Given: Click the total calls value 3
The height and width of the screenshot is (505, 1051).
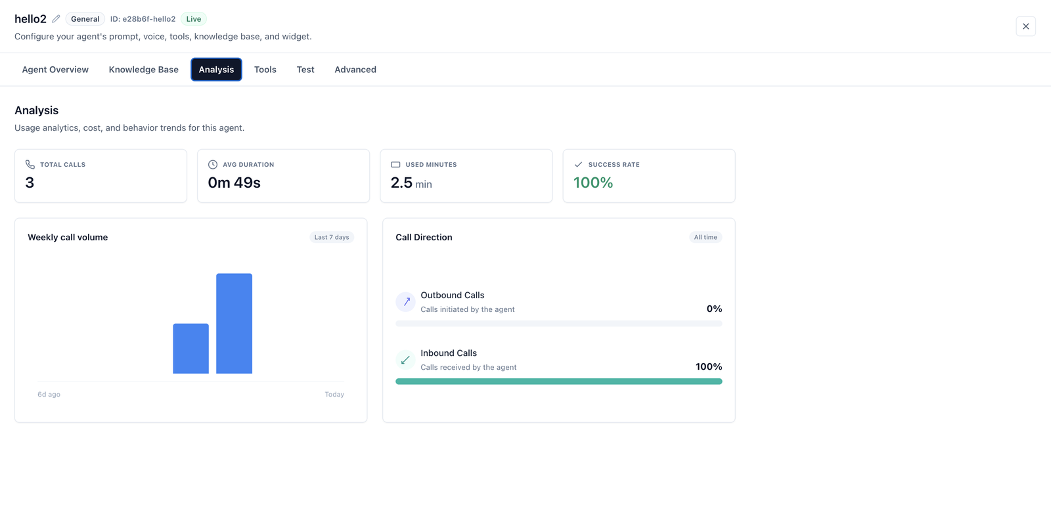Looking at the screenshot, I should tap(30, 183).
